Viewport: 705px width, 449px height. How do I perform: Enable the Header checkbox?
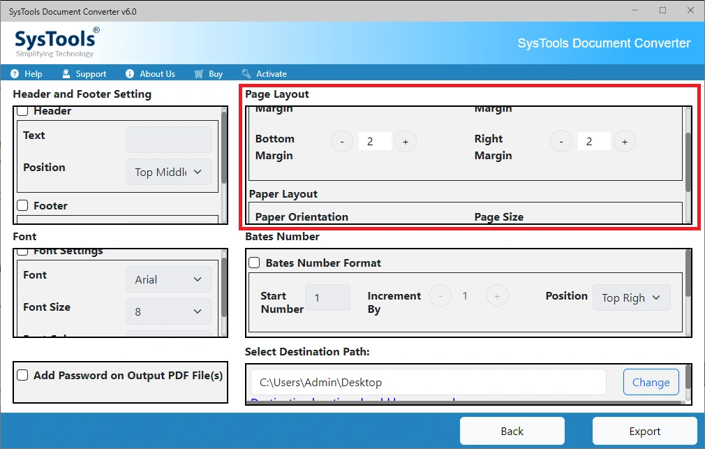click(22, 110)
